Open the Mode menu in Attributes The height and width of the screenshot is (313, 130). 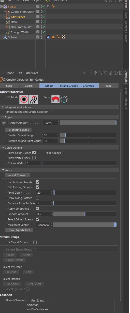pos(10,73)
